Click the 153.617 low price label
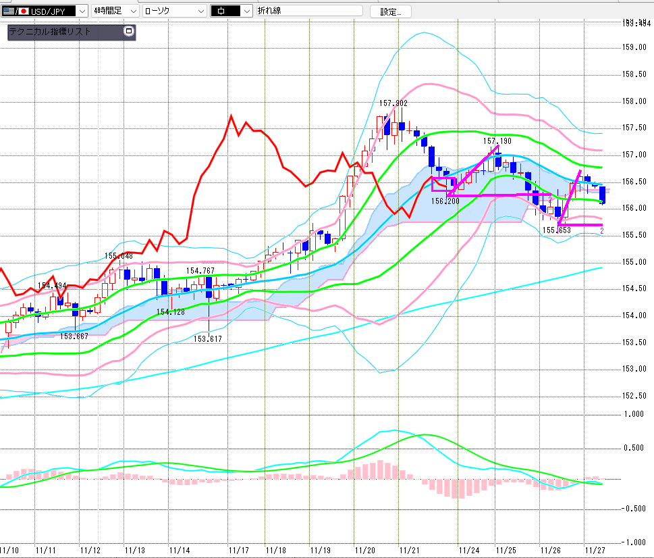654x558 pixels. 207,338
